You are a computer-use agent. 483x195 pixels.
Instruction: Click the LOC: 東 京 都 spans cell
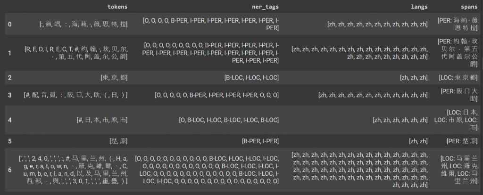click(458, 78)
